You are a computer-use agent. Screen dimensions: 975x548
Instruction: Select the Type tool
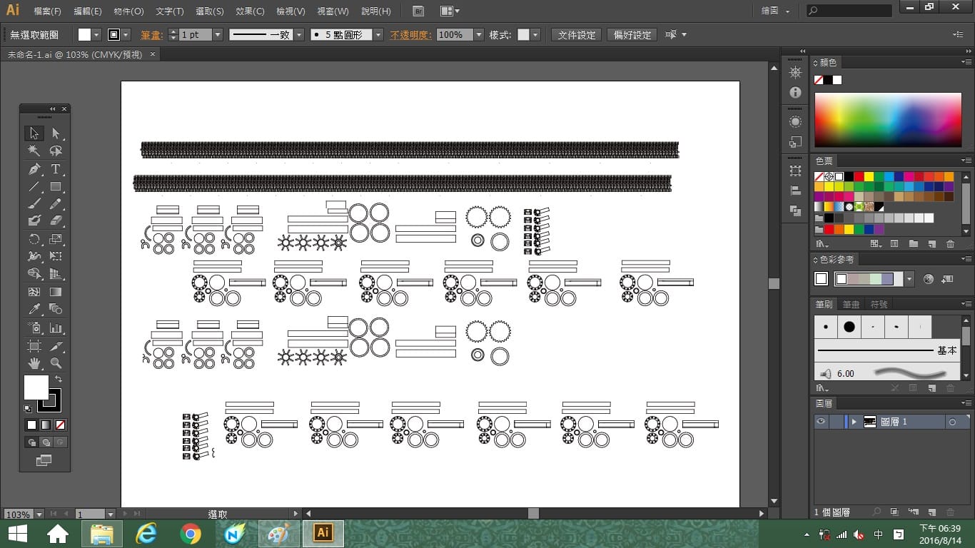(56, 169)
